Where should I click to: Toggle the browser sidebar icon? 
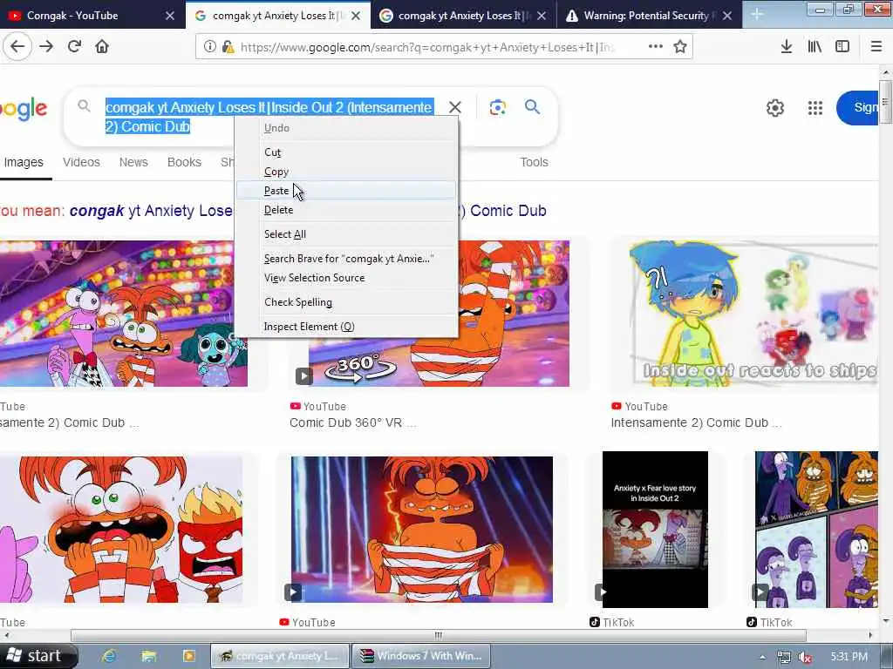[842, 47]
